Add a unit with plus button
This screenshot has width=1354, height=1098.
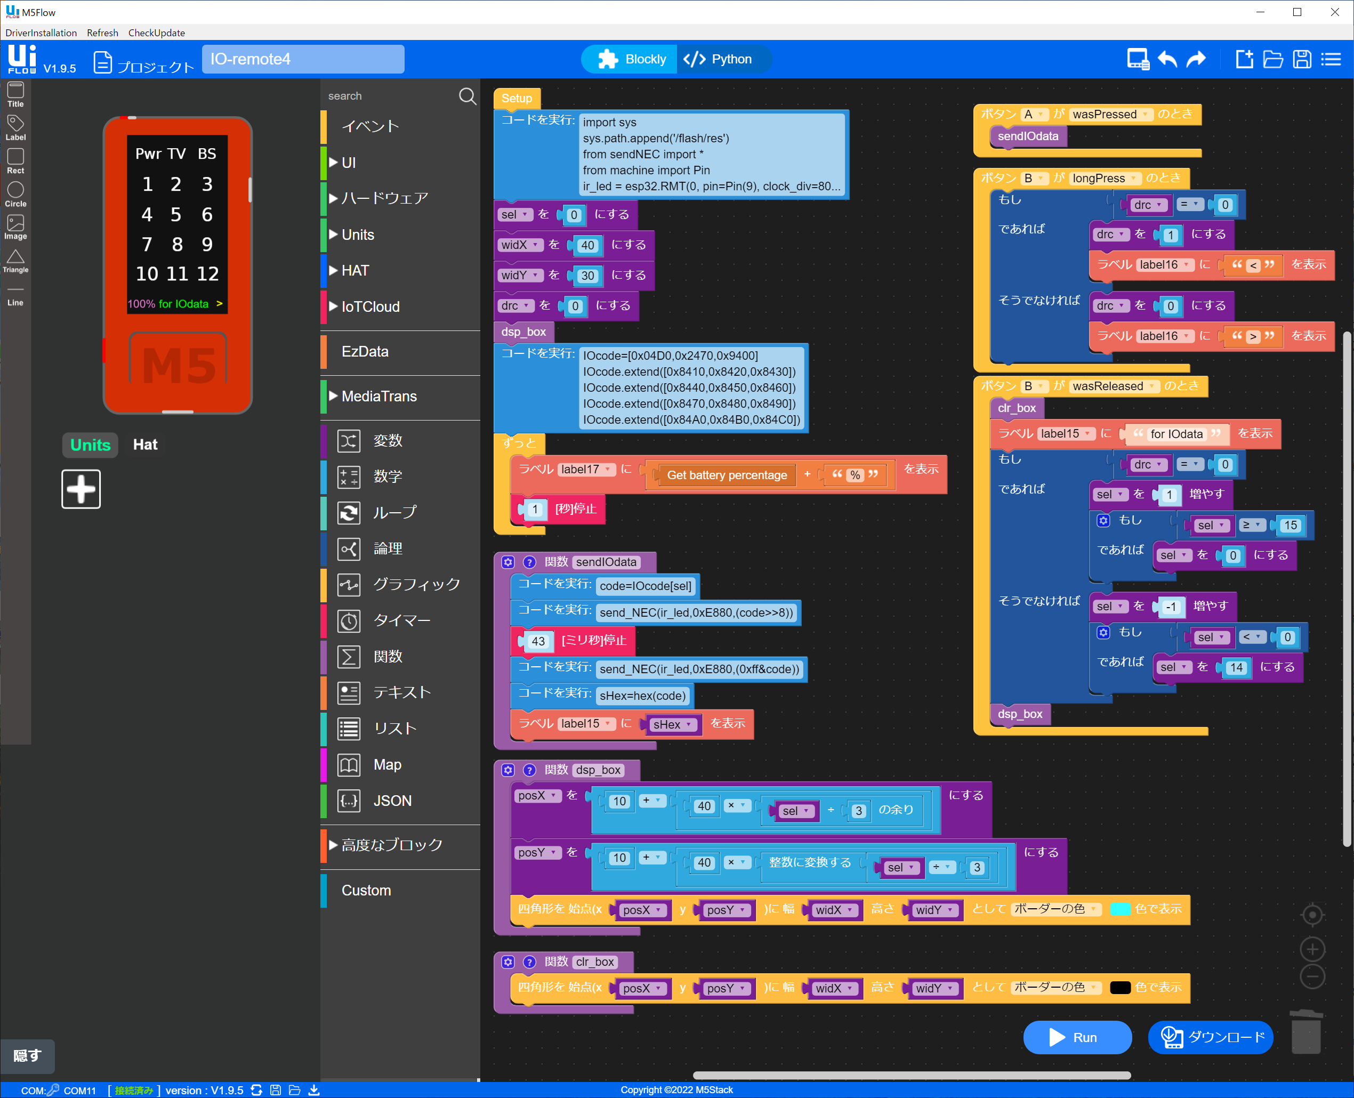(x=81, y=488)
